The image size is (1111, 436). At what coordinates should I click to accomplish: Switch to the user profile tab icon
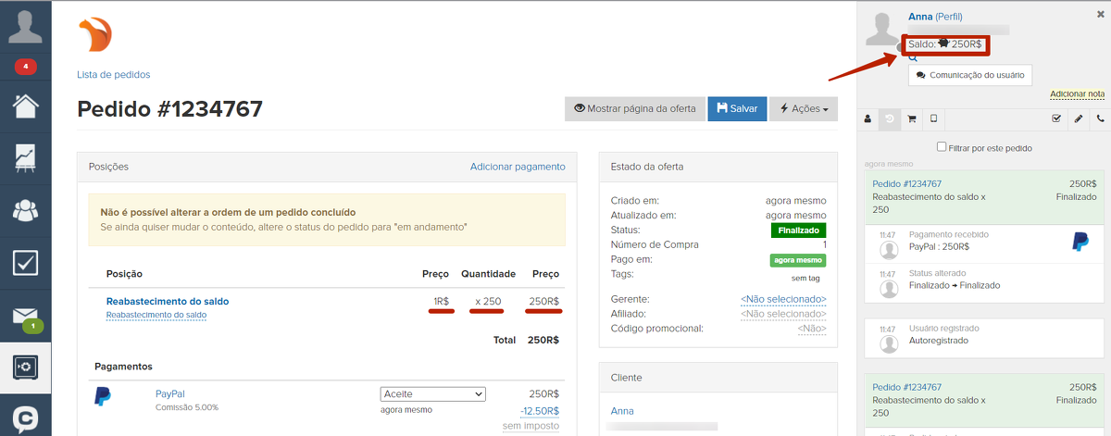(x=868, y=119)
